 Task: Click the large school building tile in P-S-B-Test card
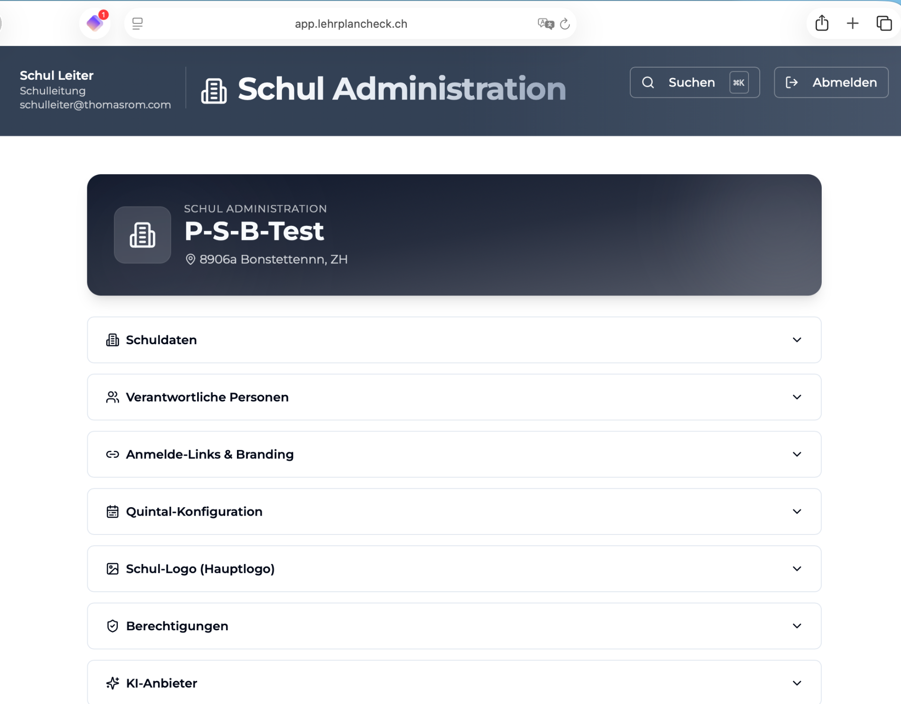[143, 235]
